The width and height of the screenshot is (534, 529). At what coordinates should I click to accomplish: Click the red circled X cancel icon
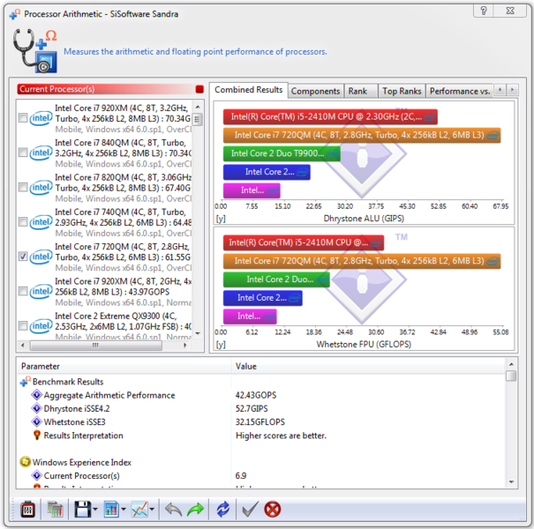click(273, 510)
